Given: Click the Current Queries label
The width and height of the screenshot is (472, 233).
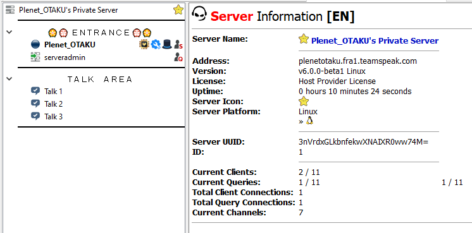Looking at the screenshot, I should [x=227, y=182].
